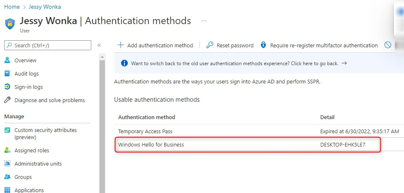Click the Diagnose and solve problems wrench icon

click(7, 100)
